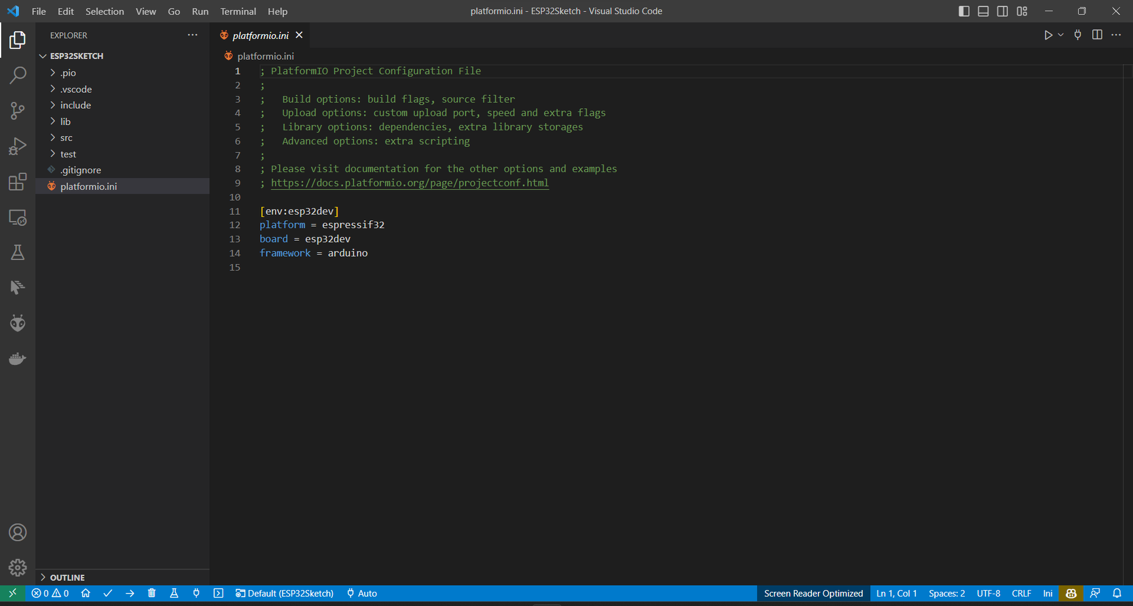
Task: Expand the src folder
Action: (x=66, y=137)
